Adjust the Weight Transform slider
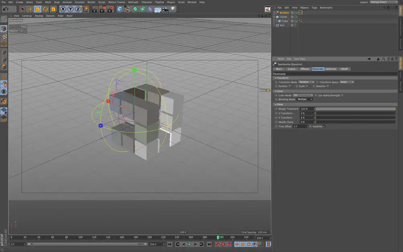This screenshot has width=403, height=252. point(355,109)
